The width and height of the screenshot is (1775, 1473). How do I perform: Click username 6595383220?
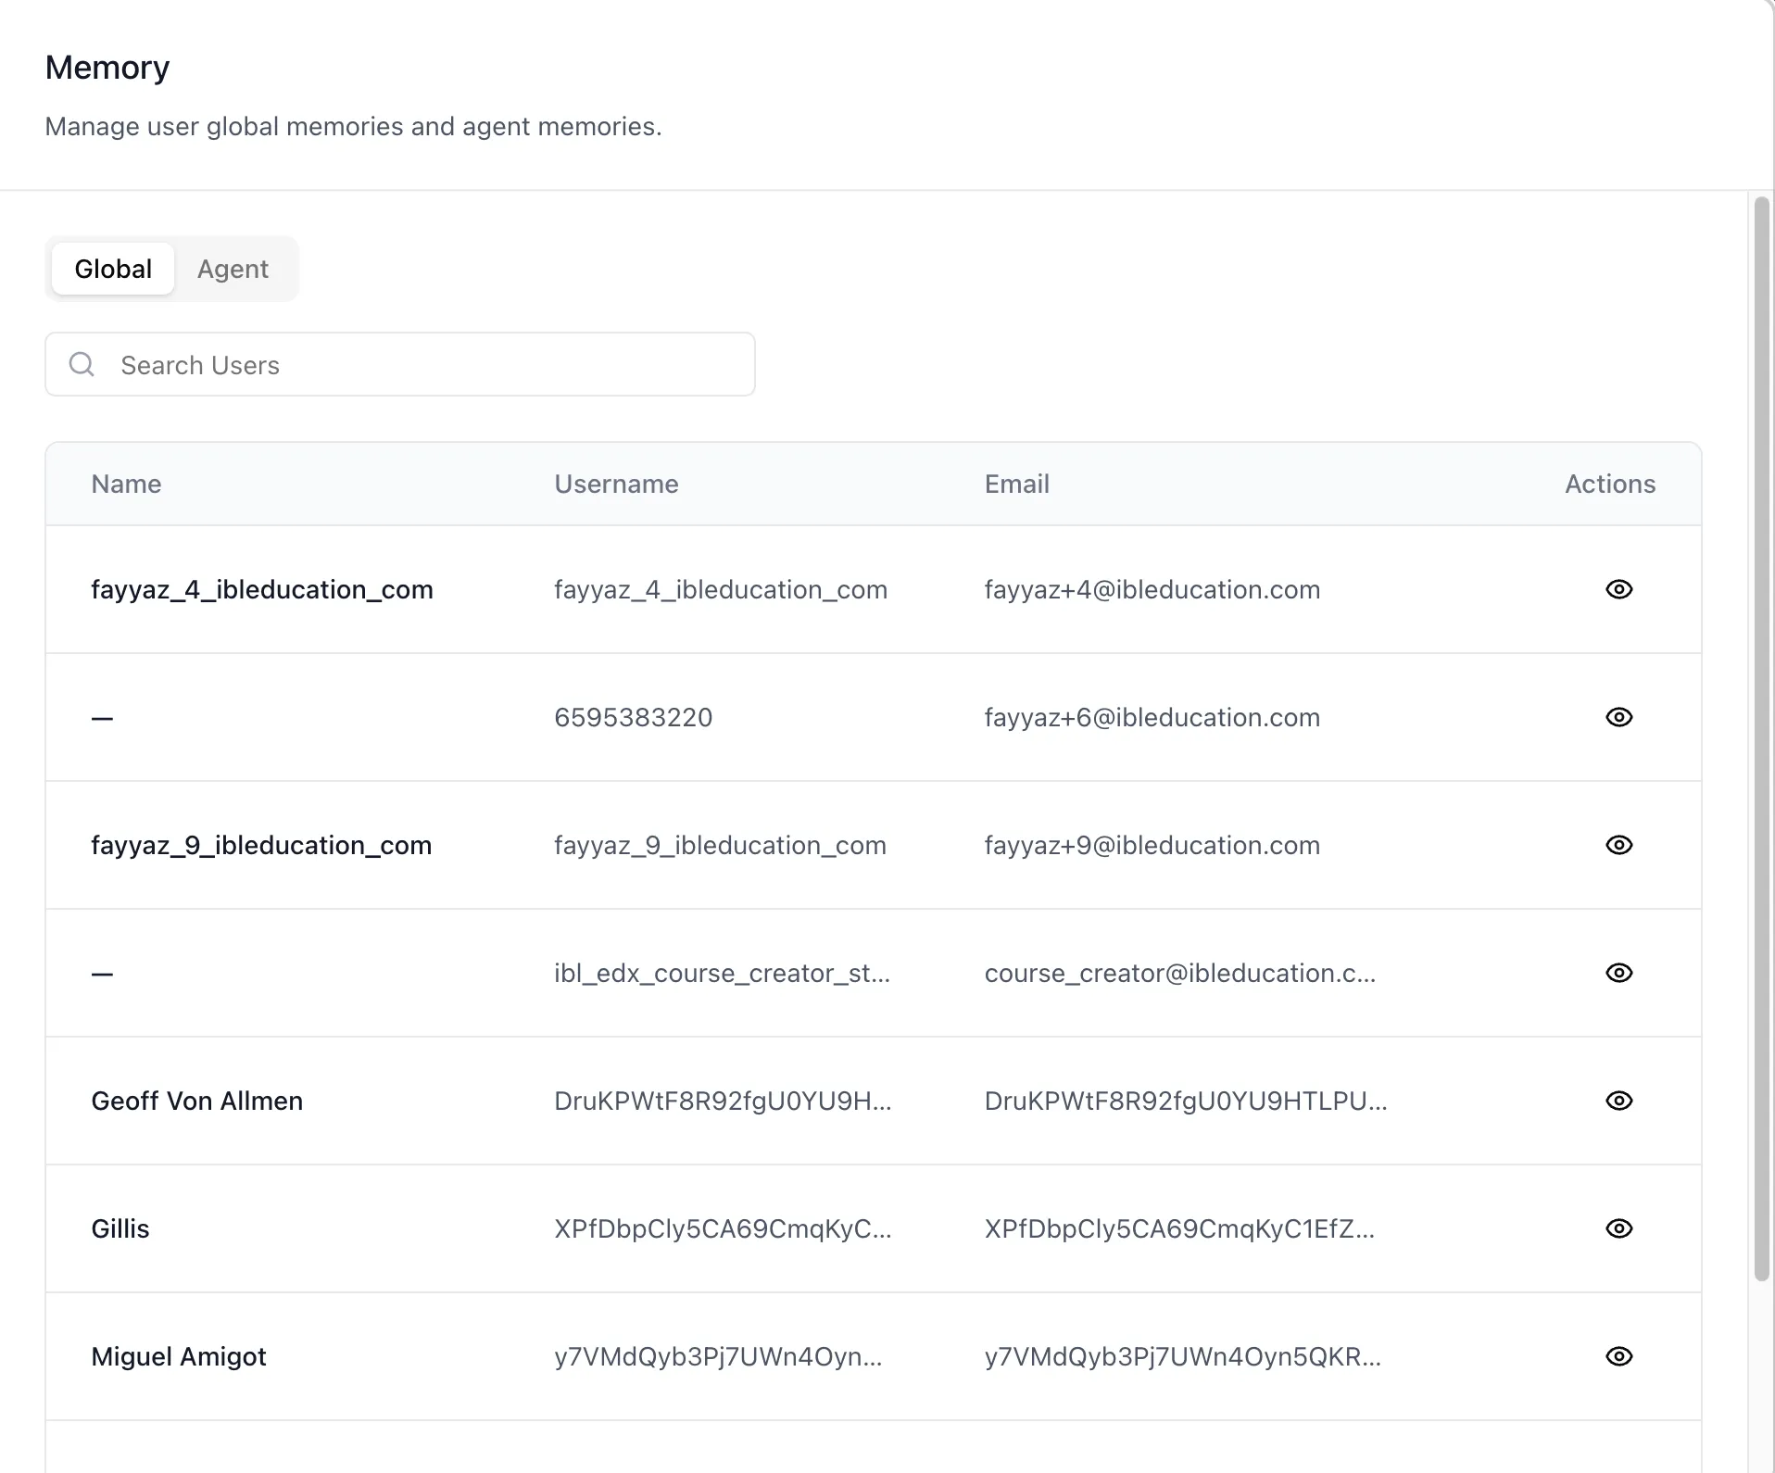click(633, 717)
